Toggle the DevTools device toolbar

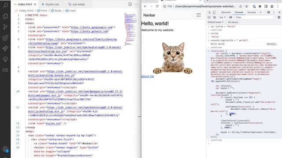(x=215, y=12)
